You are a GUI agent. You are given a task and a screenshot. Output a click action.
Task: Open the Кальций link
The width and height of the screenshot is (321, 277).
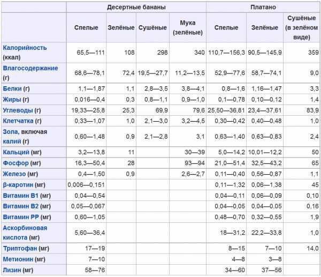pyautogui.click(x=16, y=152)
